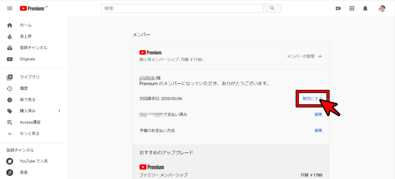
Task: Click the 購入済み tag icon
Action: coord(10,111)
